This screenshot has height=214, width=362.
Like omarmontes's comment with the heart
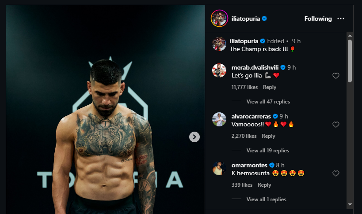pos(335,173)
